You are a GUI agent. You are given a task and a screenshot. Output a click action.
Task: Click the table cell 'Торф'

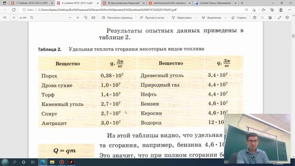(48, 95)
